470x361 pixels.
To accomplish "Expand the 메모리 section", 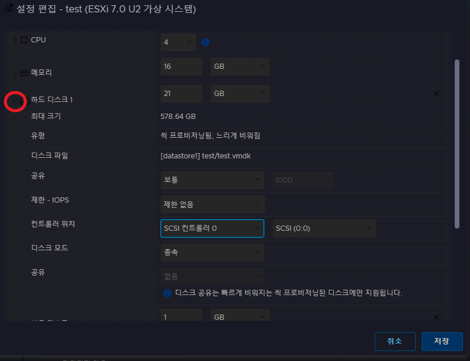I will click(15, 72).
